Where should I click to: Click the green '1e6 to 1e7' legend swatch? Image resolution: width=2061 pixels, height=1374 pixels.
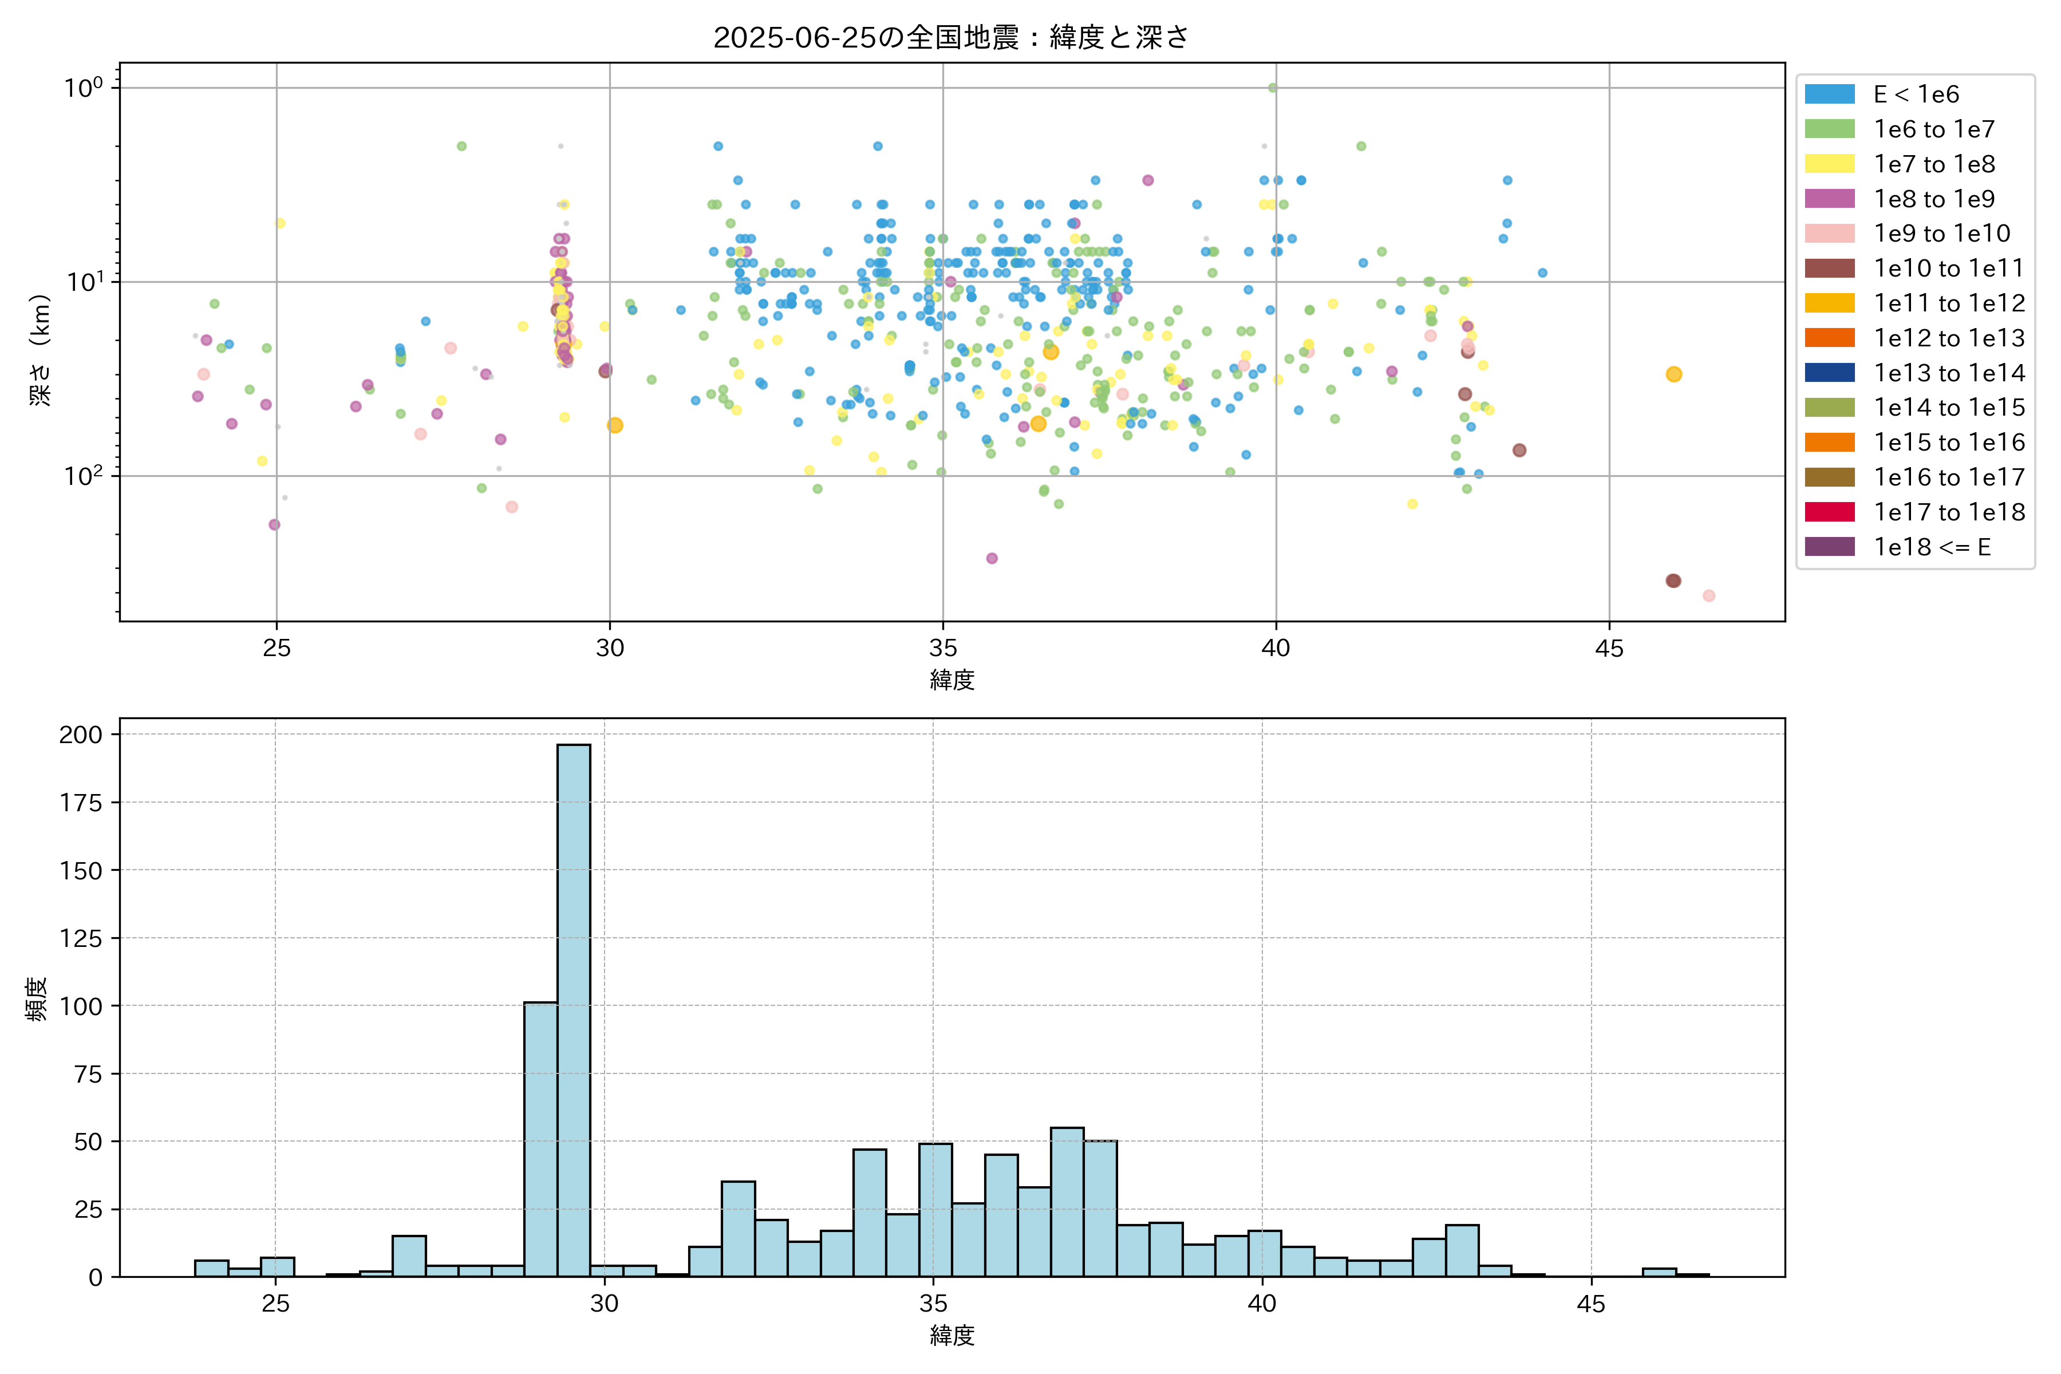click(1829, 130)
